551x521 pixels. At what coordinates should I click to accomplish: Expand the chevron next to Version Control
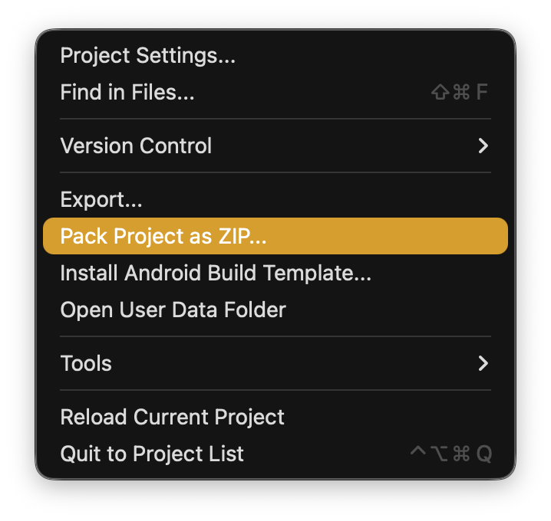483,146
